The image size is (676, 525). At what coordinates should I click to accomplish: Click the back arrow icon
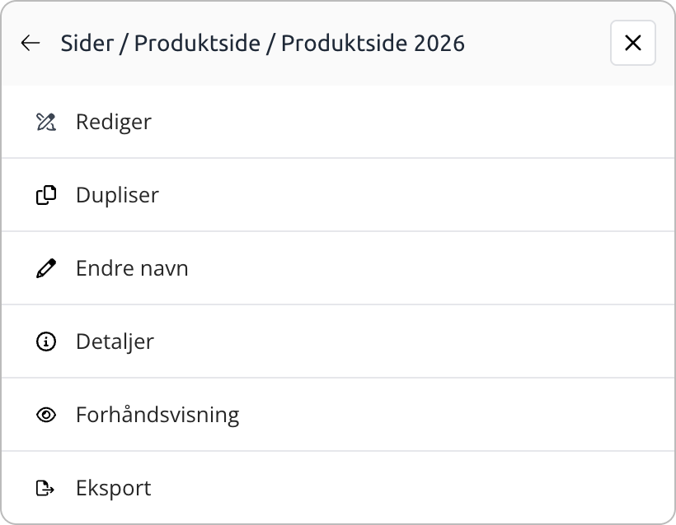click(31, 43)
